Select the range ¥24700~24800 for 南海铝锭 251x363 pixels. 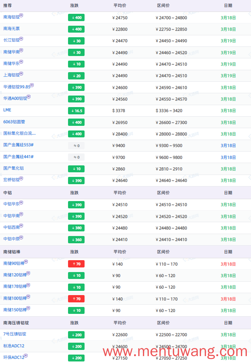pyautogui.click(x=171, y=18)
